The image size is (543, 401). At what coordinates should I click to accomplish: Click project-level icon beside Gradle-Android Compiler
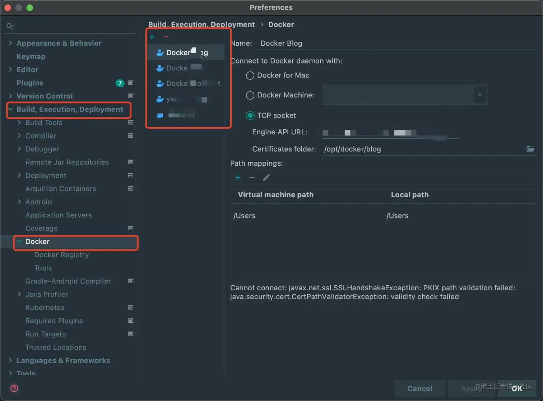click(131, 281)
